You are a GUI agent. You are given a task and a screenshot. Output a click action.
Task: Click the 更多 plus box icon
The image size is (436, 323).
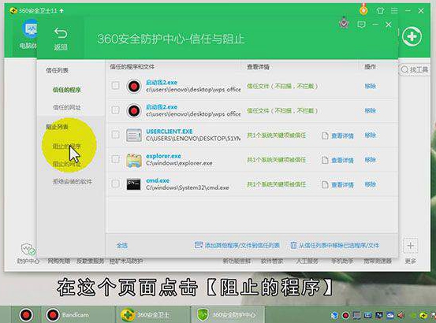[410, 246]
